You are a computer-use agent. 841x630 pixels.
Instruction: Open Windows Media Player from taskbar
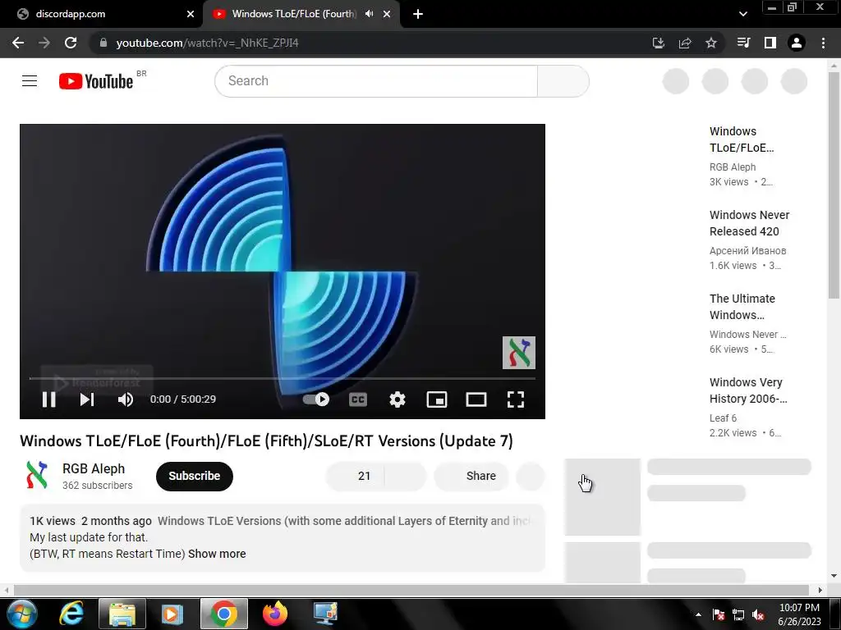click(172, 614)
